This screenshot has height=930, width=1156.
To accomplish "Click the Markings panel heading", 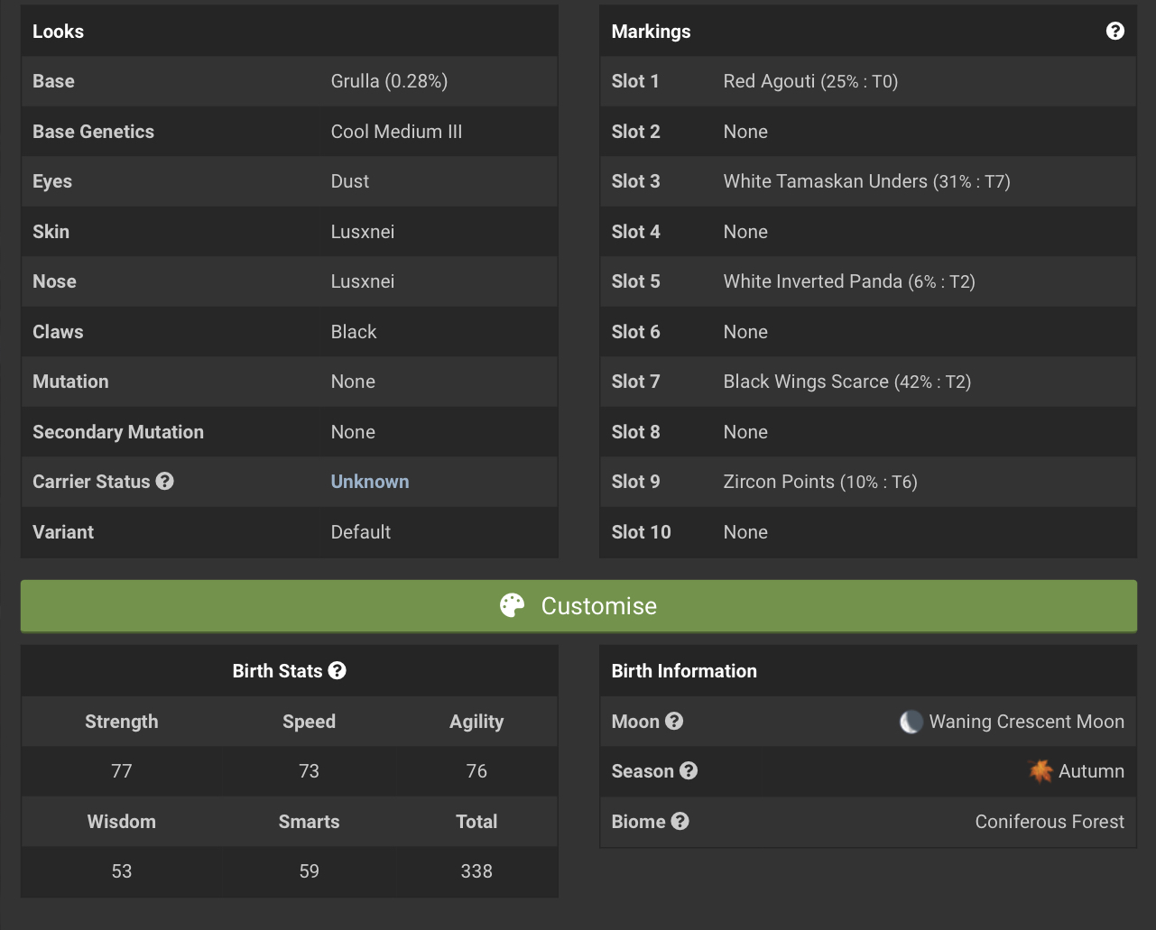I will click(651, 32).
